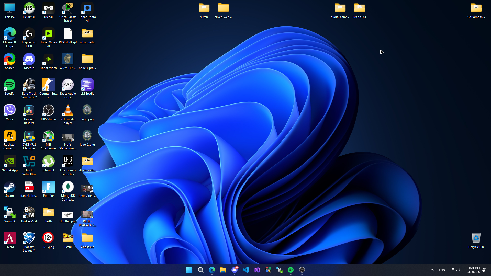Select the LM Studio shortcut
The height and width of the screenshot is (276, 491).
[87, 87]
